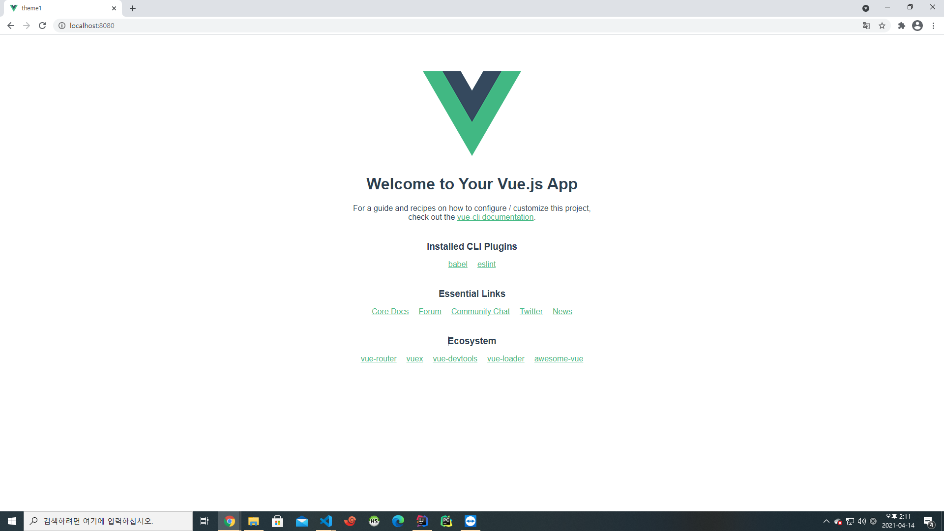The height and width of the screenshot is (531, 944).
Task: Open Microsoft Edge from taskbar
Action: click(398, 521)
